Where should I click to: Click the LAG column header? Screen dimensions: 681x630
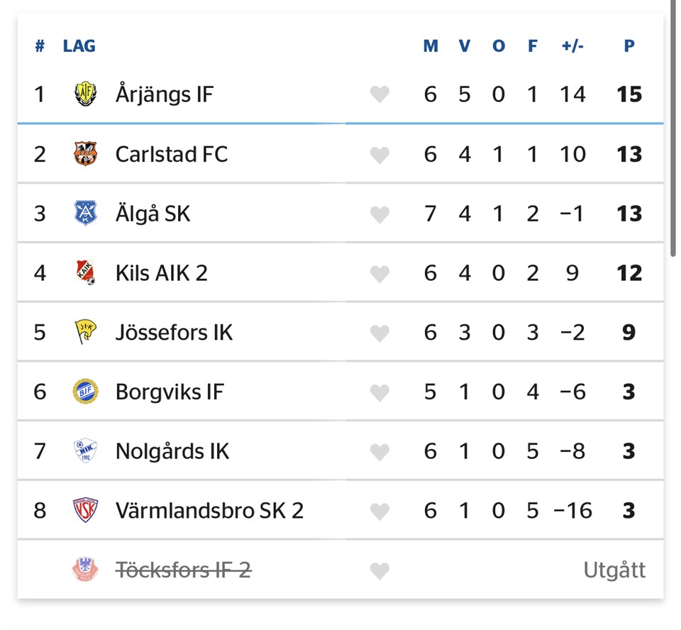(79, 45)
